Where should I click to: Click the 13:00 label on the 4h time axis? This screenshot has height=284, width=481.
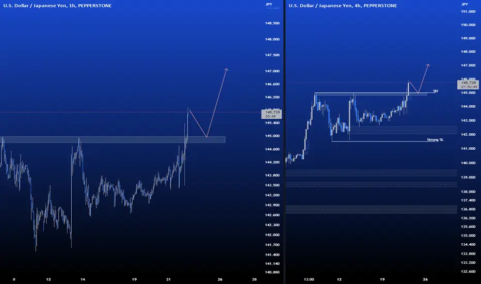click(309, 279)
